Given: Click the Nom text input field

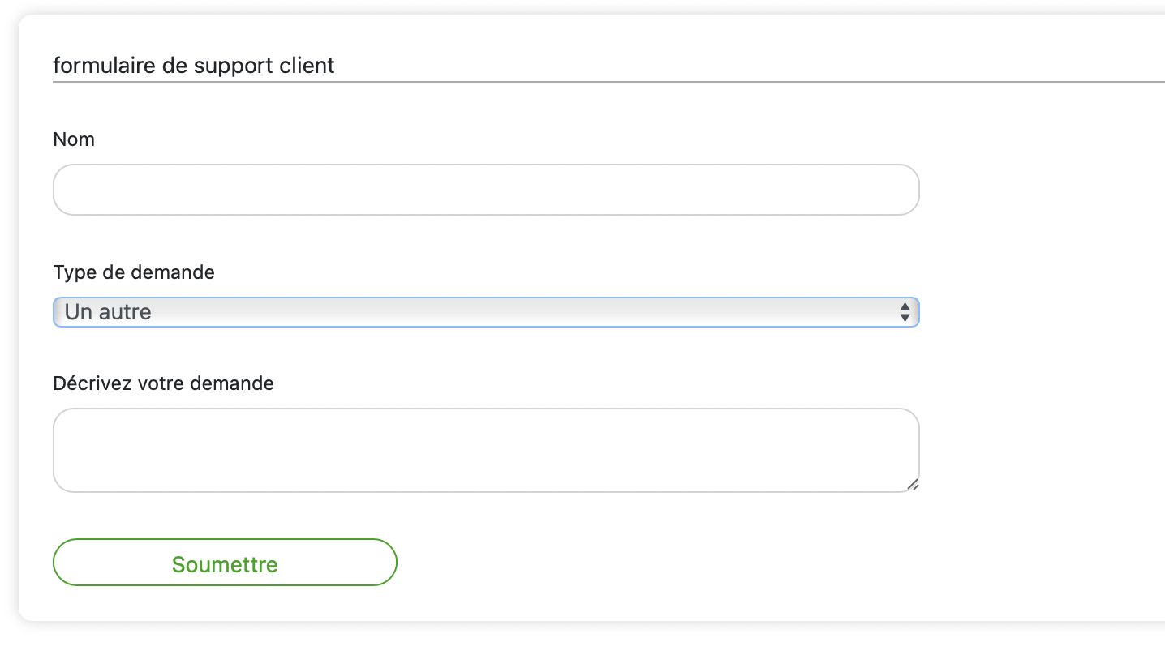Looking at the screenshot, I should [x=485, y=190].
